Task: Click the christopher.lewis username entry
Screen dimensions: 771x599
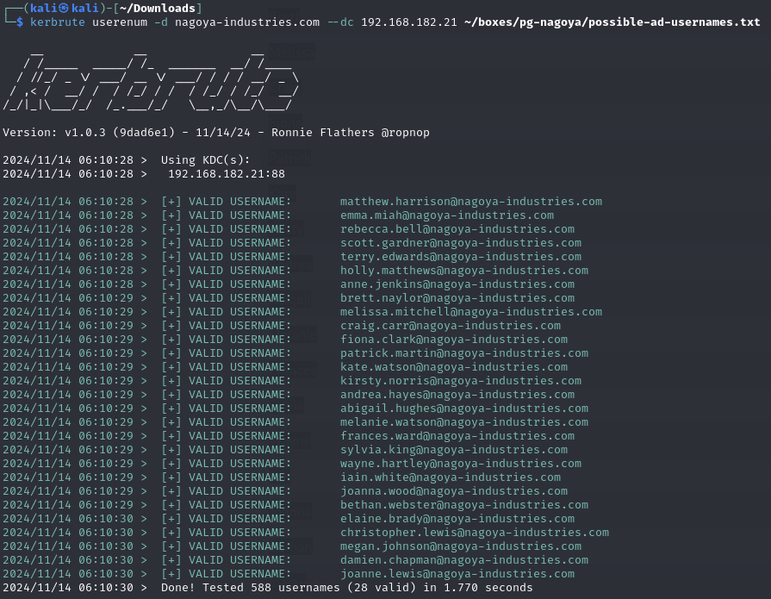Action: coord(474,532)
